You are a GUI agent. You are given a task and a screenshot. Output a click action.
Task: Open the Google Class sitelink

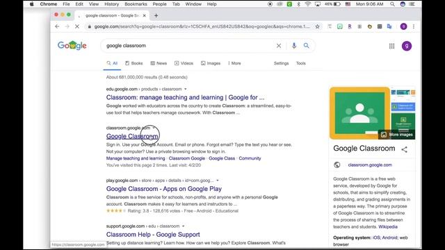point(222,158)
